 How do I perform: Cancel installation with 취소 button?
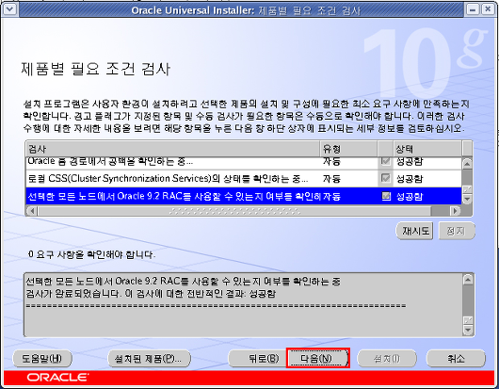pos(456,359)
